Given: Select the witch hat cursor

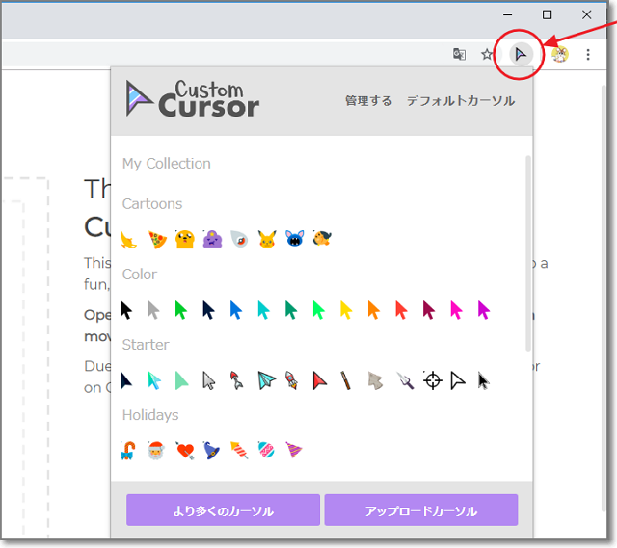Looking at the screenshot, I should [211, 450].
